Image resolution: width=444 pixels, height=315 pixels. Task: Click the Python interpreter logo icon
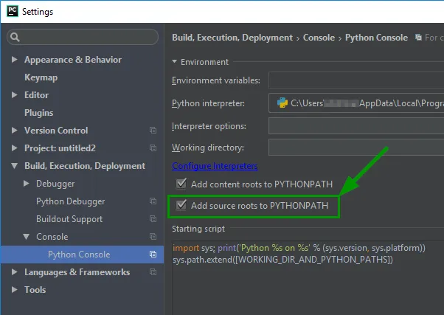coord(282,103)
